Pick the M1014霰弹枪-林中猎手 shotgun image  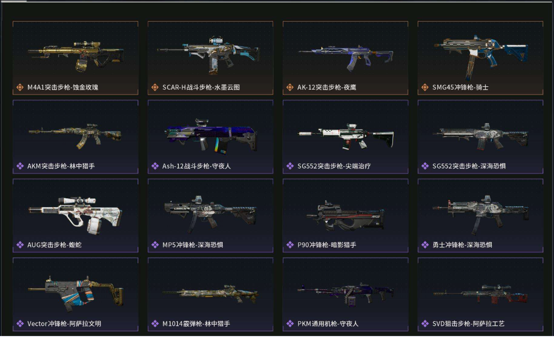pyautogui.click(x=210, y=294)
